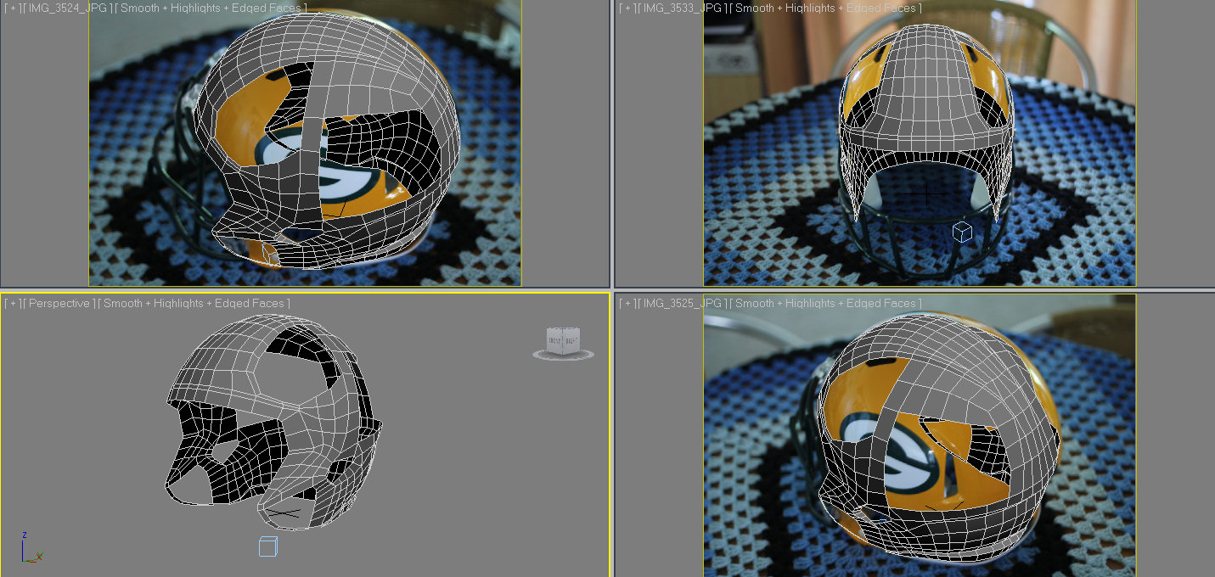Open shading label menu in the IMG_3525_JPG viewport
This screenshot has width=1215, height=577.
pyautogui.click(x=826, y=303)
